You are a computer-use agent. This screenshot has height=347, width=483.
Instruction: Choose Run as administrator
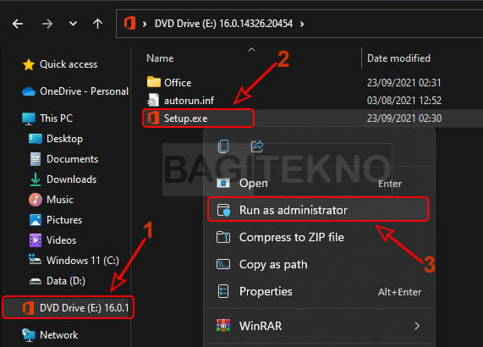(x=319, y=211)
